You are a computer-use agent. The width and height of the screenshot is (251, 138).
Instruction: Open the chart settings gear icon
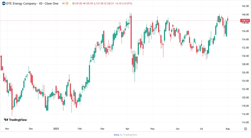point(245,129)
